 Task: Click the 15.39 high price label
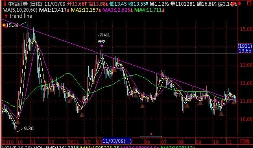pos(13,25)
